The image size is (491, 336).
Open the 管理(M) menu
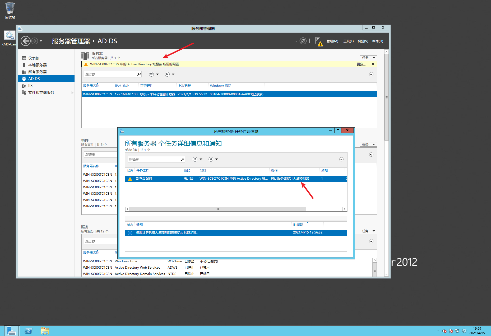(x=332, y=41)
